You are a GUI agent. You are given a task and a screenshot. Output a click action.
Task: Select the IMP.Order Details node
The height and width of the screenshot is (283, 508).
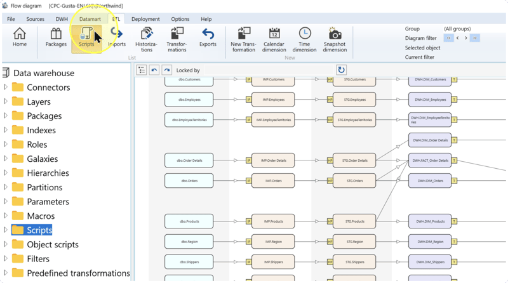pyautogui.click(x=273, y=161)
